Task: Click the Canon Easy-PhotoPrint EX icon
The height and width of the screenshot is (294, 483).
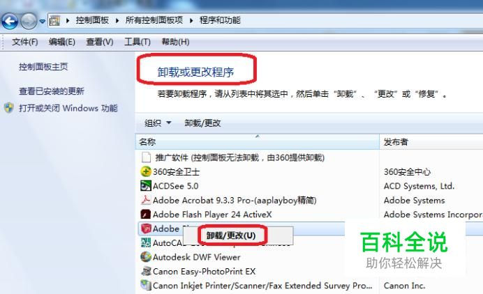Action: click(x=145, y=271)
